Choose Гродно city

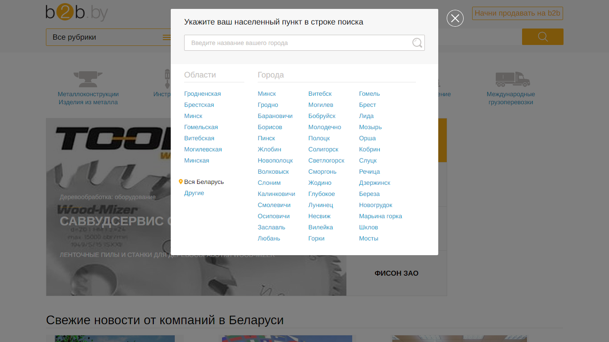tap(268, 105)
